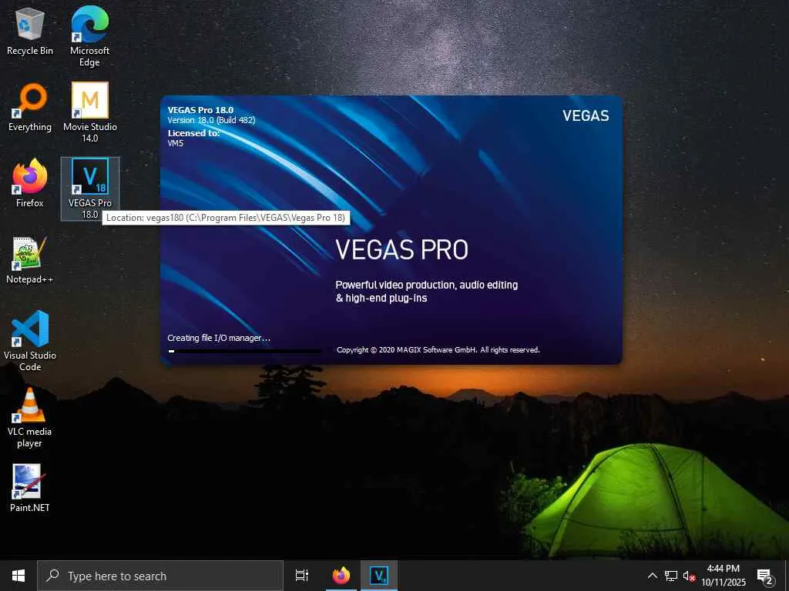Open the clock showing 4:44 PM
This screenshot has height=591, width=789.
pos(723,576)
